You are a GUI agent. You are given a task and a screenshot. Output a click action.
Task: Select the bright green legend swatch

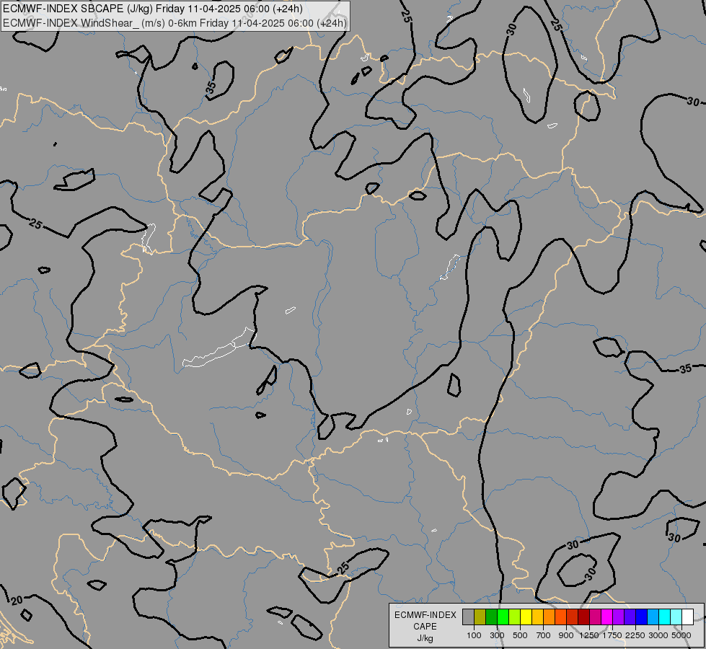click(503, 617)
